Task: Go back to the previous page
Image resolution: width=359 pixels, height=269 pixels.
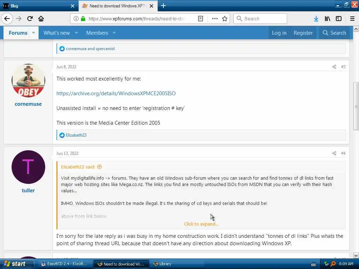Action: [x=7, y=19]
